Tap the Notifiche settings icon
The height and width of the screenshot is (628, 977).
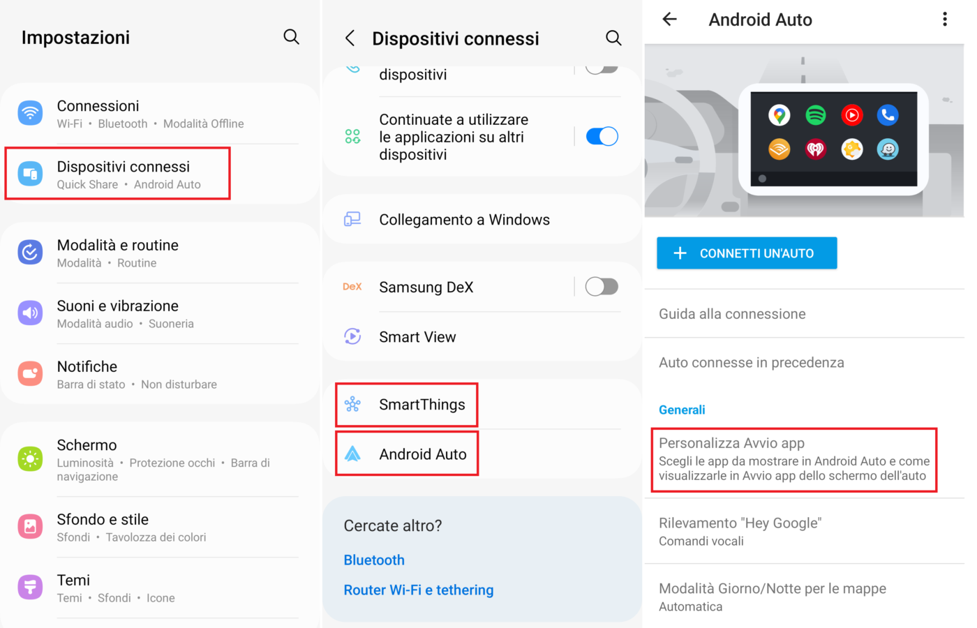point(30,374)
